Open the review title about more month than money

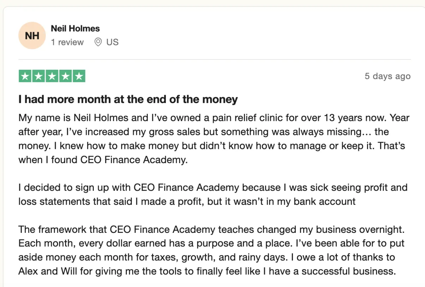coord(128,99)
